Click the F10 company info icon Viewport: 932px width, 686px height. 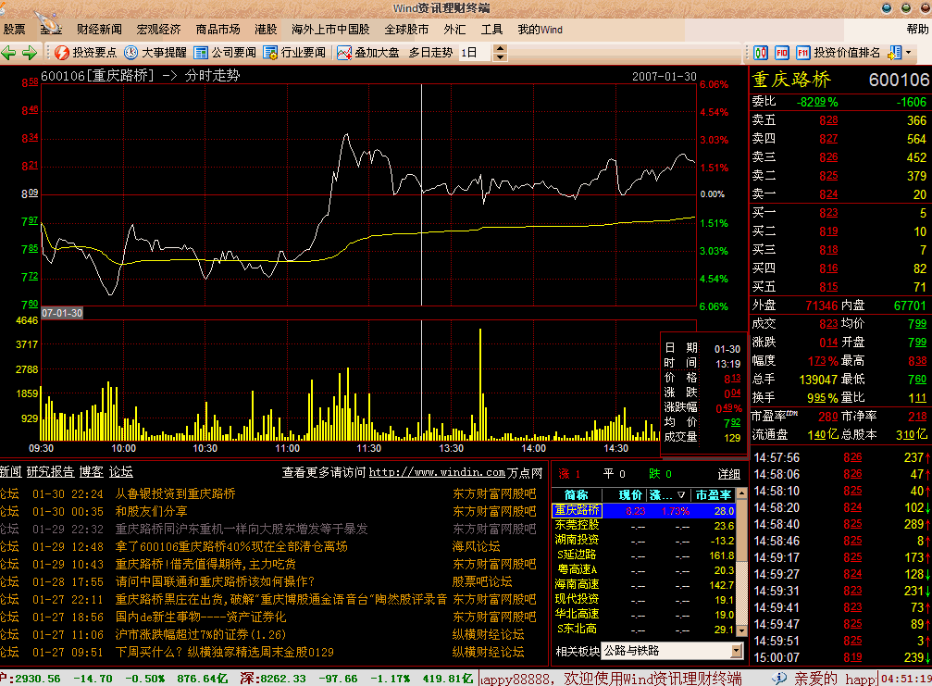pyautogui.click(x=782, y=53)
